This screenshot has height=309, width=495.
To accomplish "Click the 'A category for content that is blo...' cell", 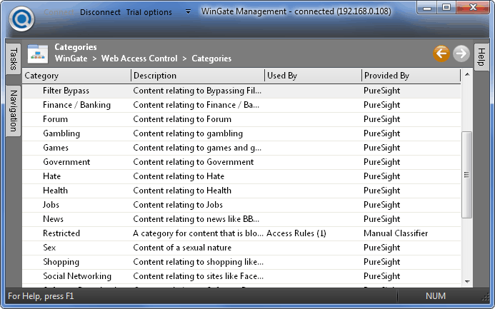I will pos(198,233).
